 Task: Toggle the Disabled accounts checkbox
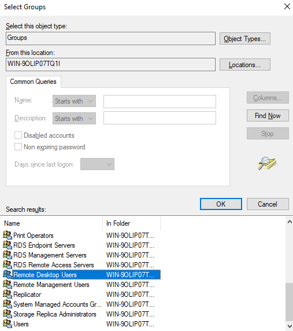point(18,135)
